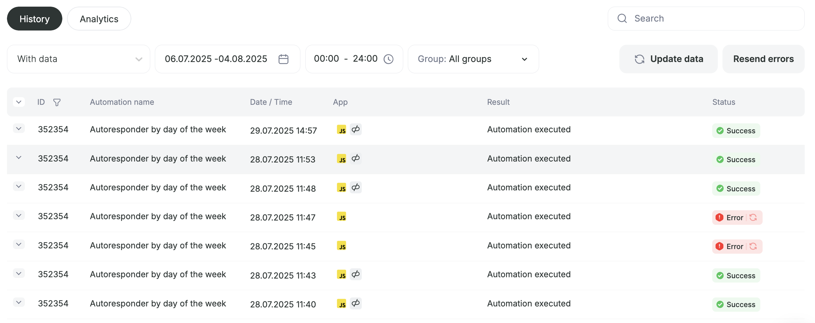815x323 pixels.
Task: Open the With data dropdown
Action: 79,59
